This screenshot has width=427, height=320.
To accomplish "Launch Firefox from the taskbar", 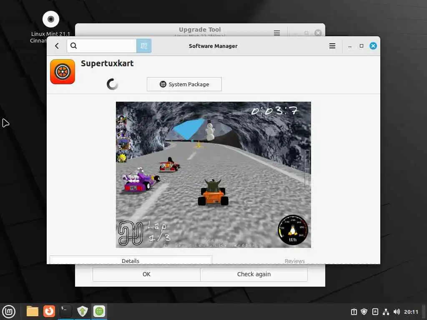I will point(49,311).
